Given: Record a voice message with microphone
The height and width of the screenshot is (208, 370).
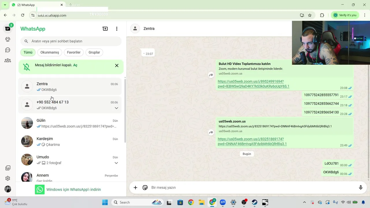Looking at the screenshot, I should [360, 187].
